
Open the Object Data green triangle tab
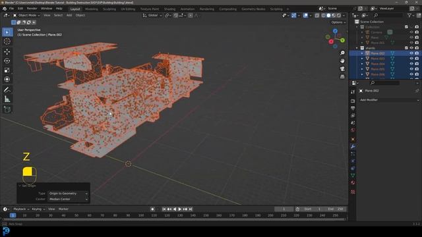353,176
